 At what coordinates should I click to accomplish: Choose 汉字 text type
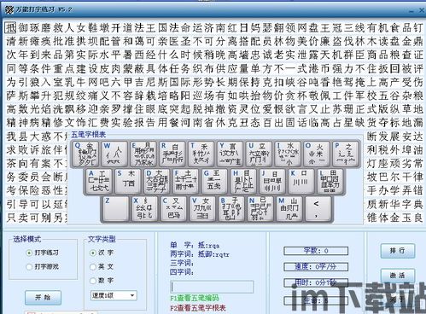click(93, 253)
